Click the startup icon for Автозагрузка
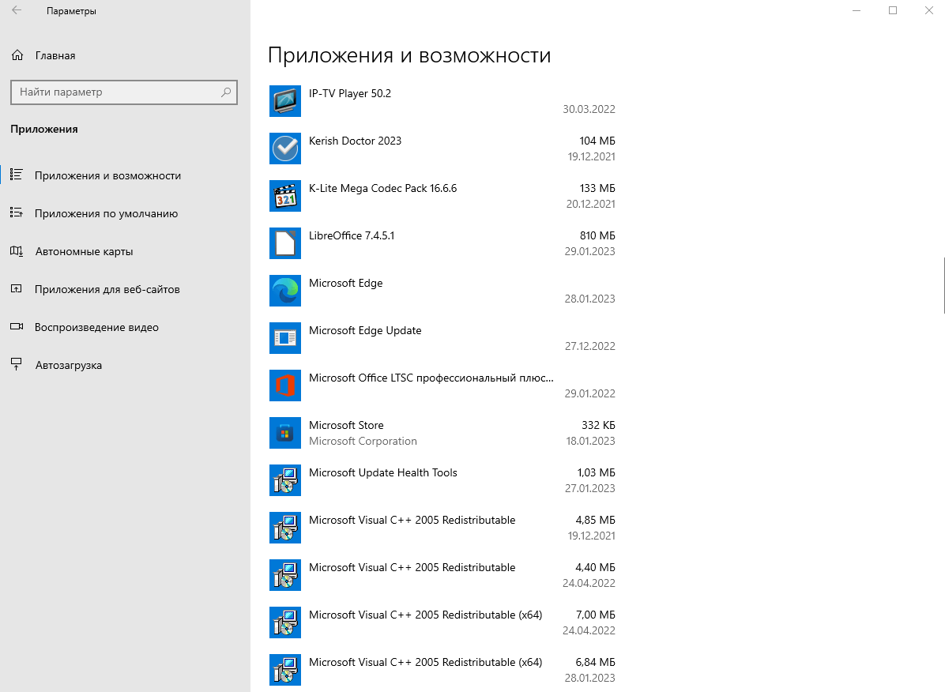 (x=17, y=365)
